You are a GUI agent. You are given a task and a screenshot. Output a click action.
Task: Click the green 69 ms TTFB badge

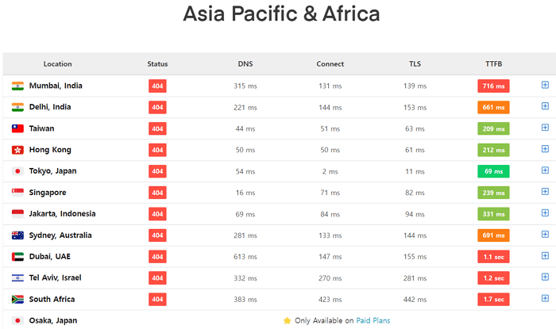pyautogui.click(x=493, y=171)
